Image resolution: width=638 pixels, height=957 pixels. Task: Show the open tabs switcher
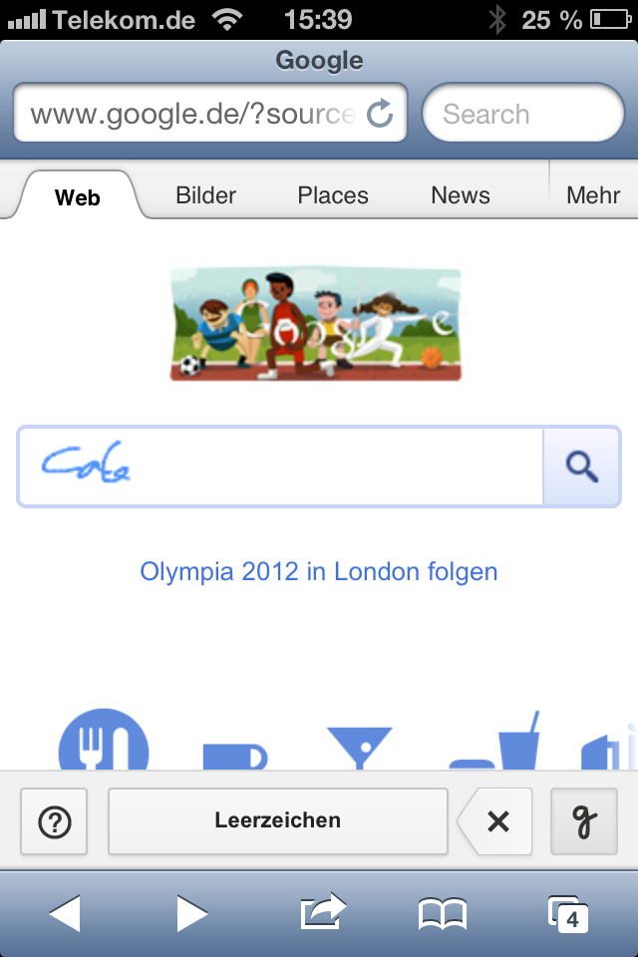click(x=569, y=912)
